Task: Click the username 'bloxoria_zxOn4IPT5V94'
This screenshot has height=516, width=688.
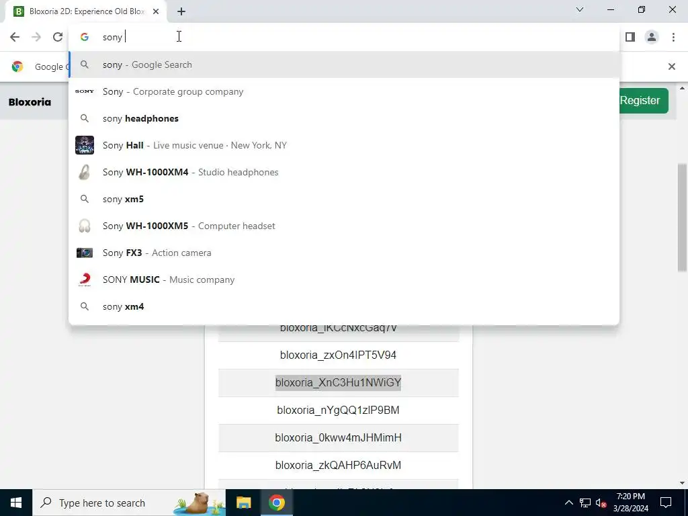Action: tap(339, 355)
